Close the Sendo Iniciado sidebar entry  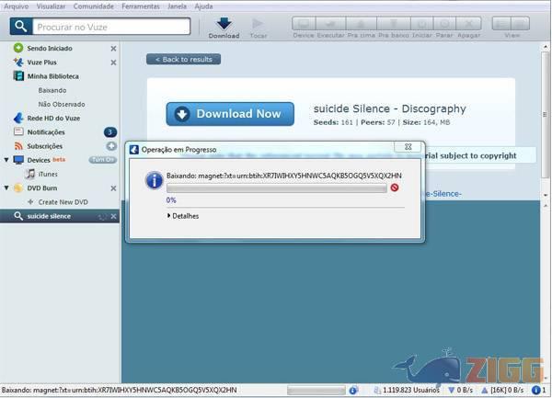coord(113,49)
